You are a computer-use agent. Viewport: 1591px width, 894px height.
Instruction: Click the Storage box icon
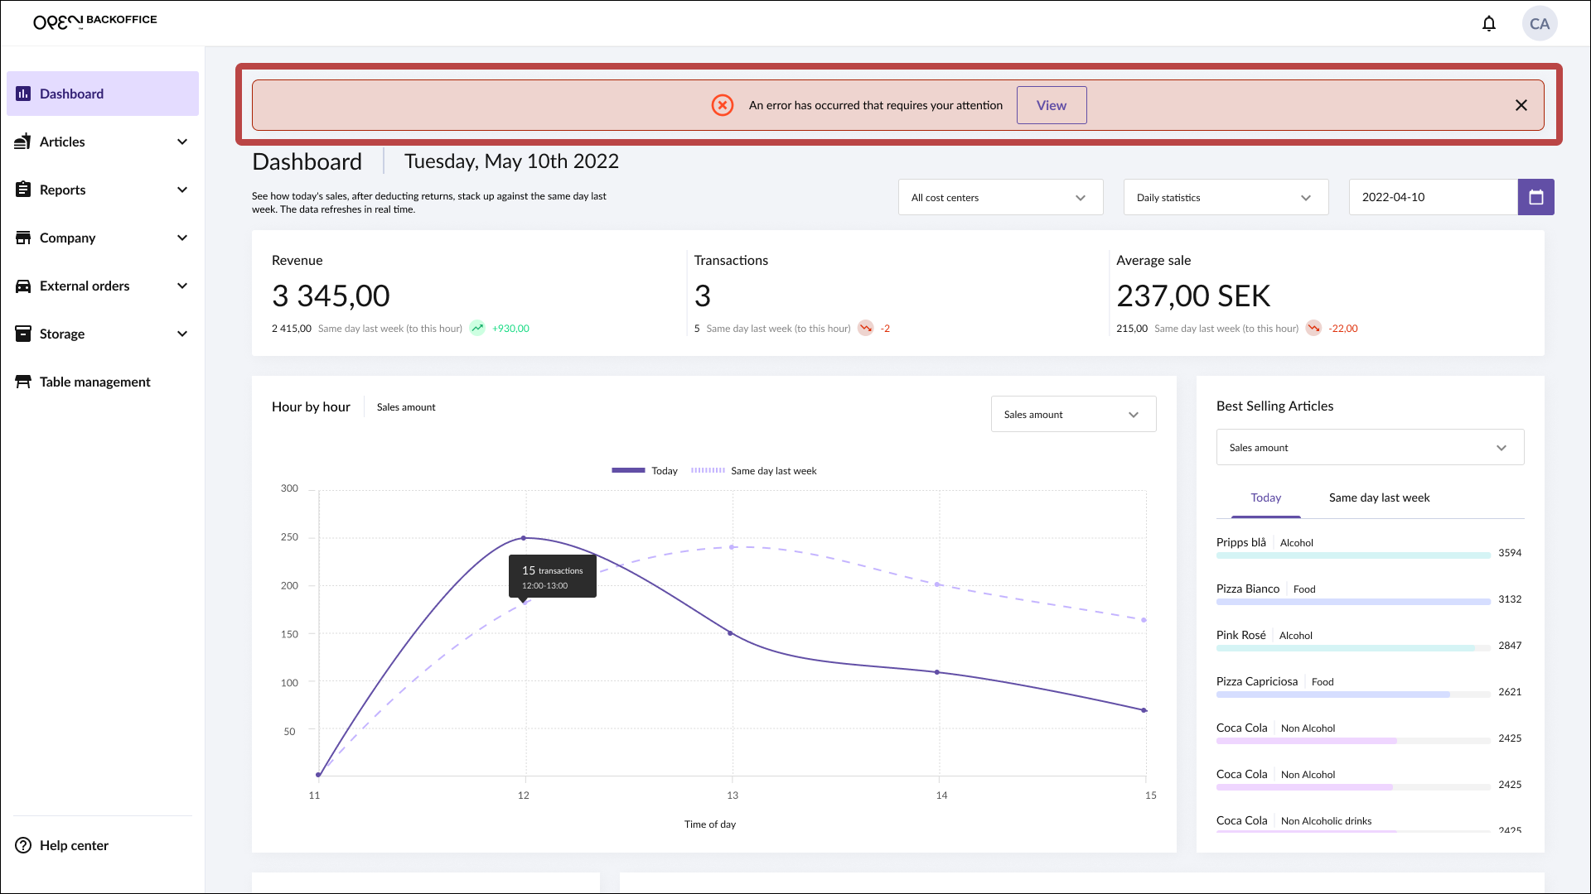click(23, 334)
